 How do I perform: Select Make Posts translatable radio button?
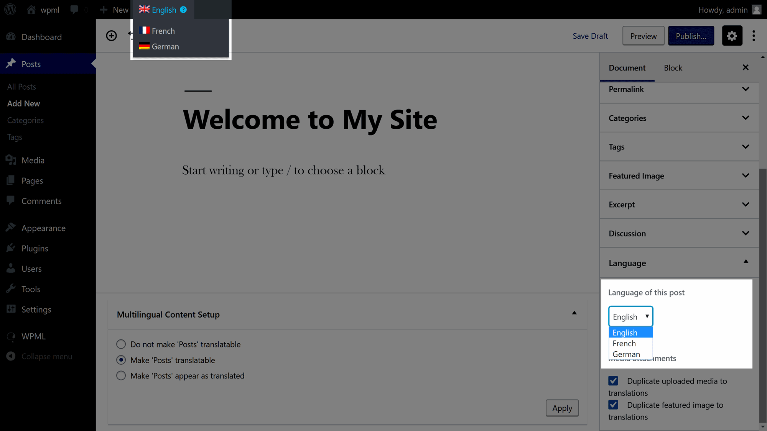click(x=121, y=360)
